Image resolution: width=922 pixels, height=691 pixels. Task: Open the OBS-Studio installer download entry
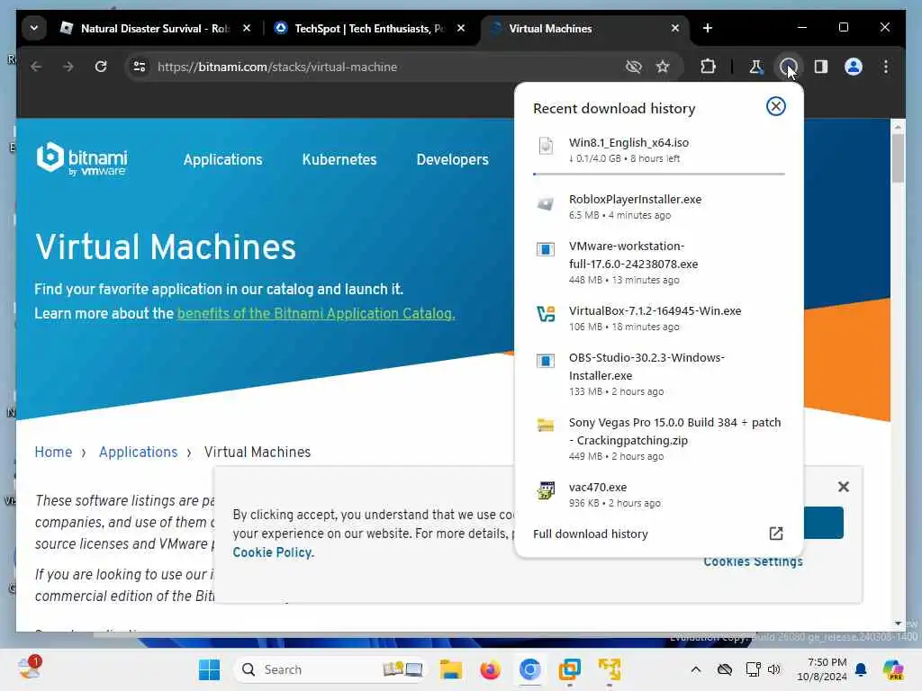click(x=658, y=373)
